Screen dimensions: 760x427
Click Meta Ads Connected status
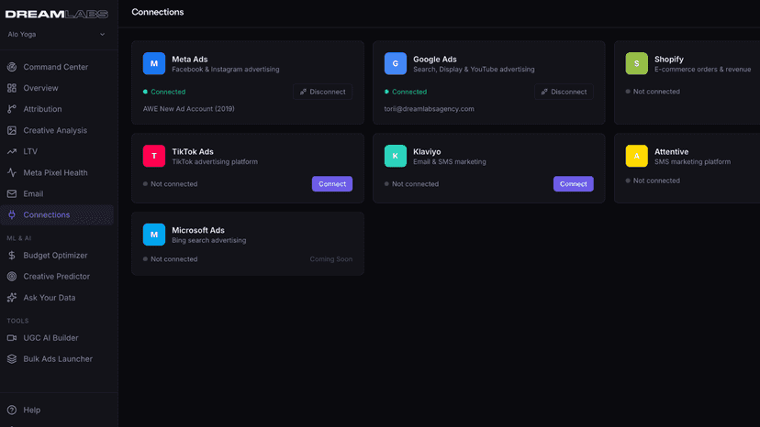(x=164, y=92)
